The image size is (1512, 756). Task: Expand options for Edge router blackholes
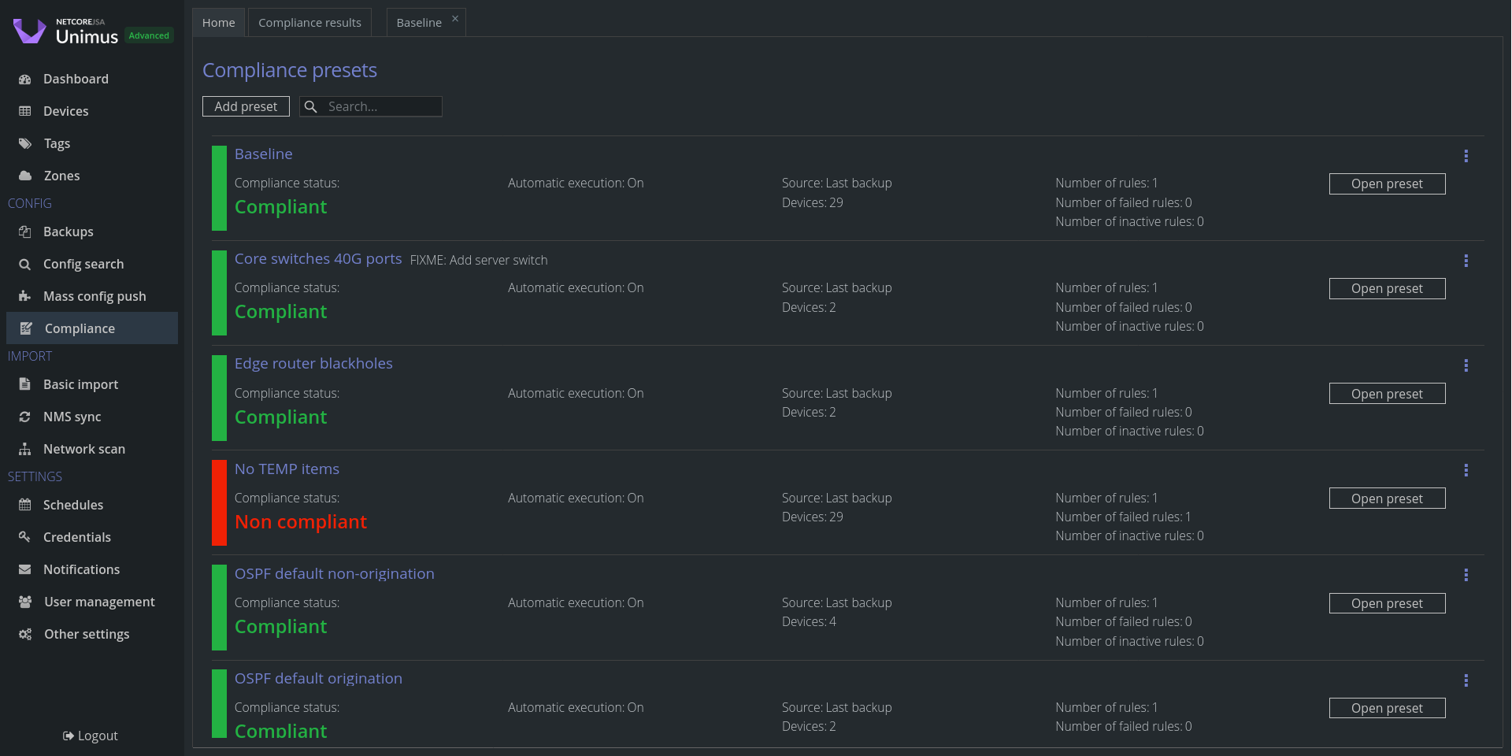click(1466, 365)
